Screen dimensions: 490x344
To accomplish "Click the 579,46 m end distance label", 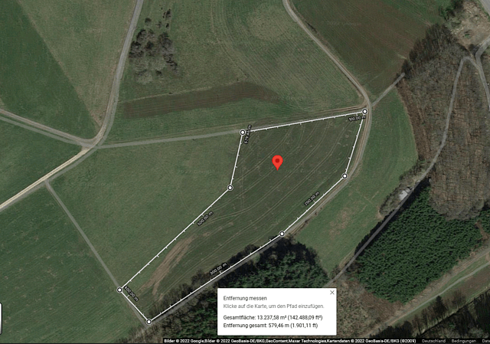I will pyautogui.click(x=247, y=134).
